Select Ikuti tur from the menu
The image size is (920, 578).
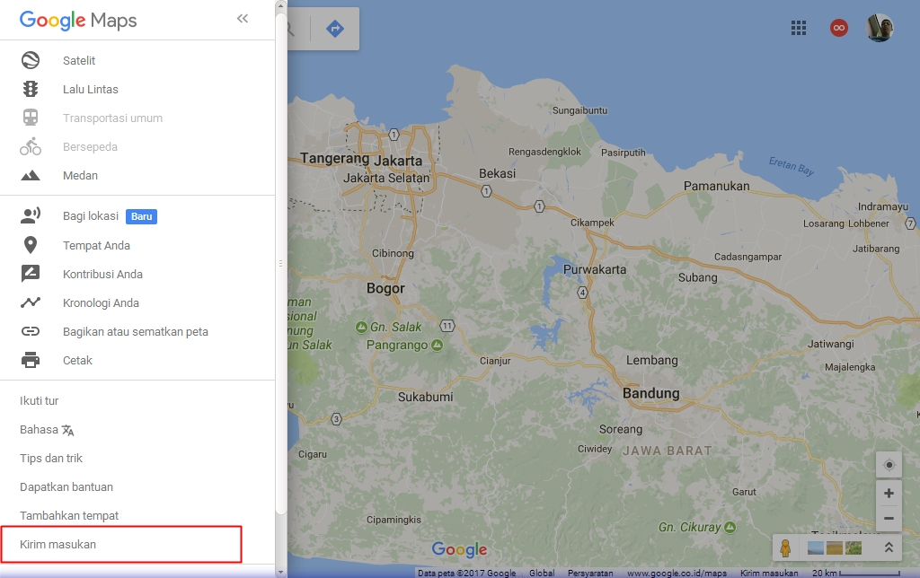tap(38, 400)
